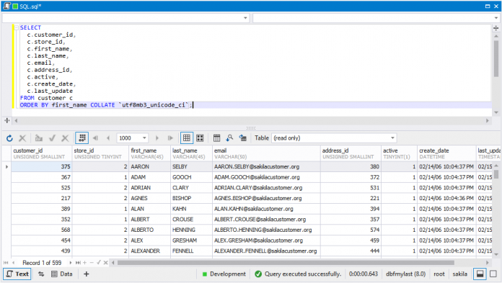Switch to the Text tab

(x=17, y=274)
